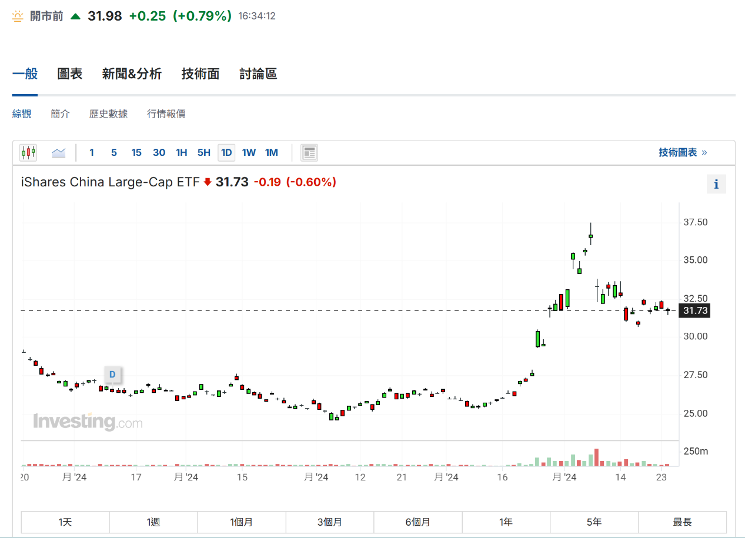The width and height of the screenshot is (745, 538).
Task: Click the pre-market sunrise icon
Action: [18, 16]
